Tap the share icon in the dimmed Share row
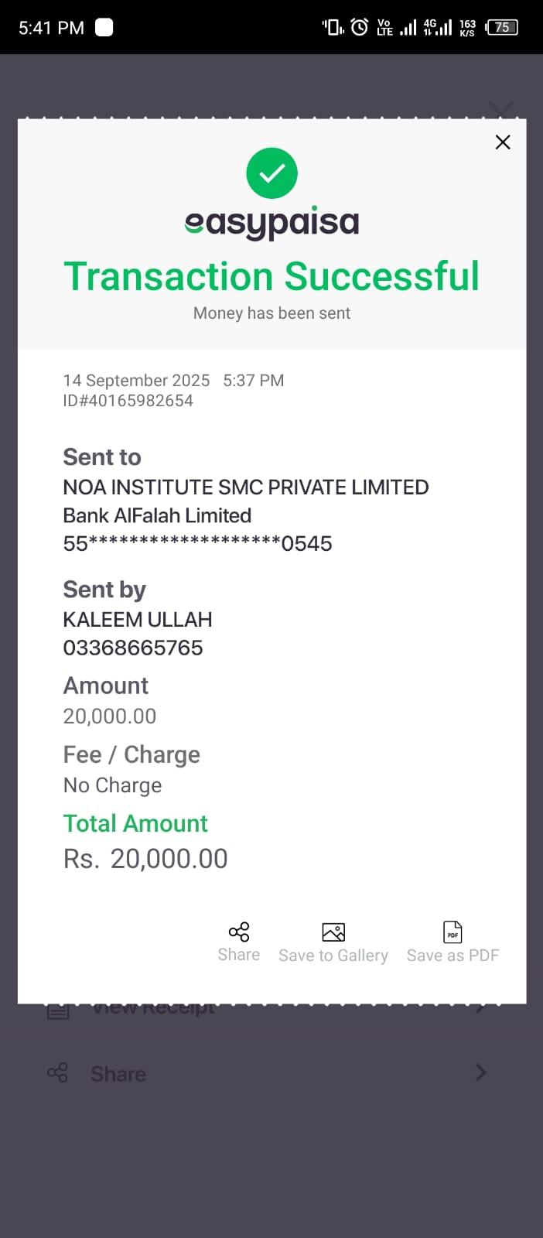The width and height of the screenshot is (543, 1238). click(x=57, y=1072)
